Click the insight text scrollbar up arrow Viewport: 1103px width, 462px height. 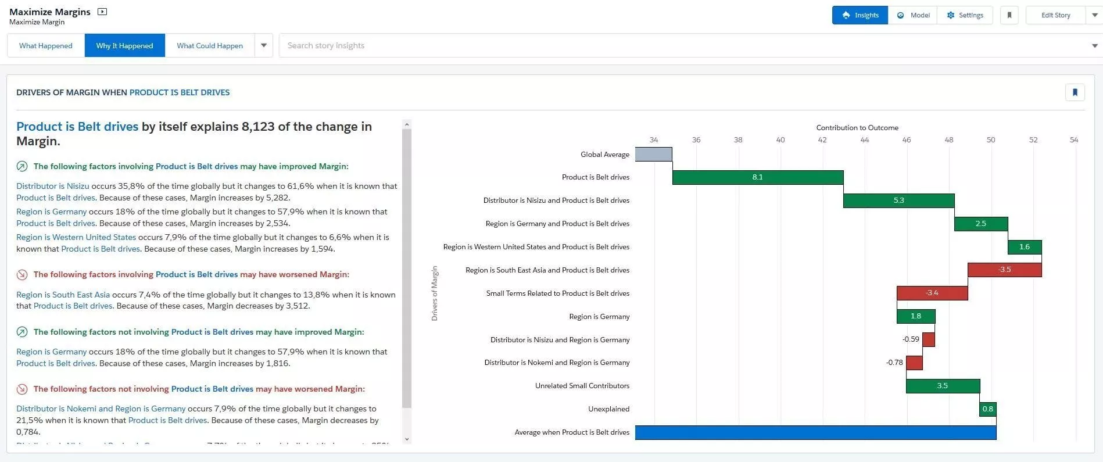(x=407, y=124)
